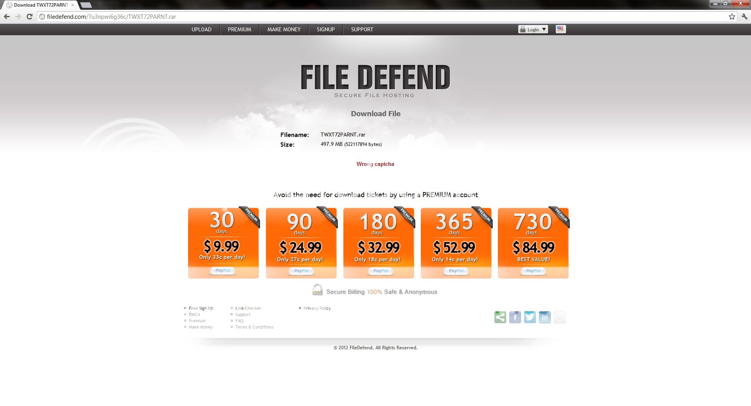Open the Link Checker footer link

(248, 308)
